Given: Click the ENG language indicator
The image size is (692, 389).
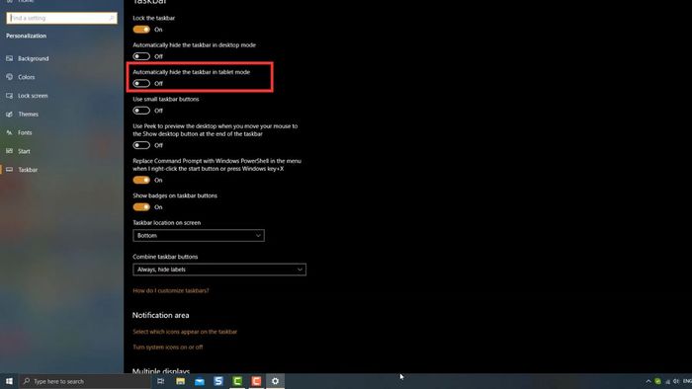Looking at the screenshot, I should (687, 381).
